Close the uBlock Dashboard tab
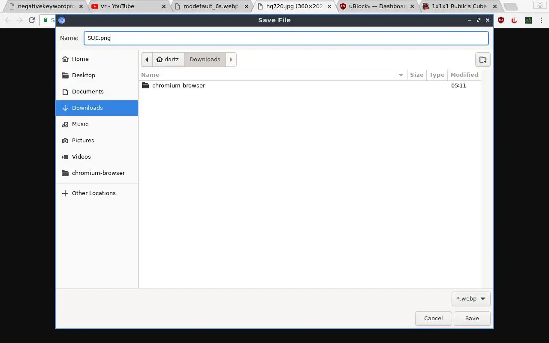 coord(412,6)
